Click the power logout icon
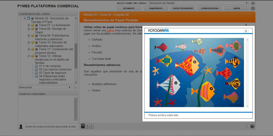Image resolution: width=273 pixels, height=136 pixels. click(x=253, y=8)
